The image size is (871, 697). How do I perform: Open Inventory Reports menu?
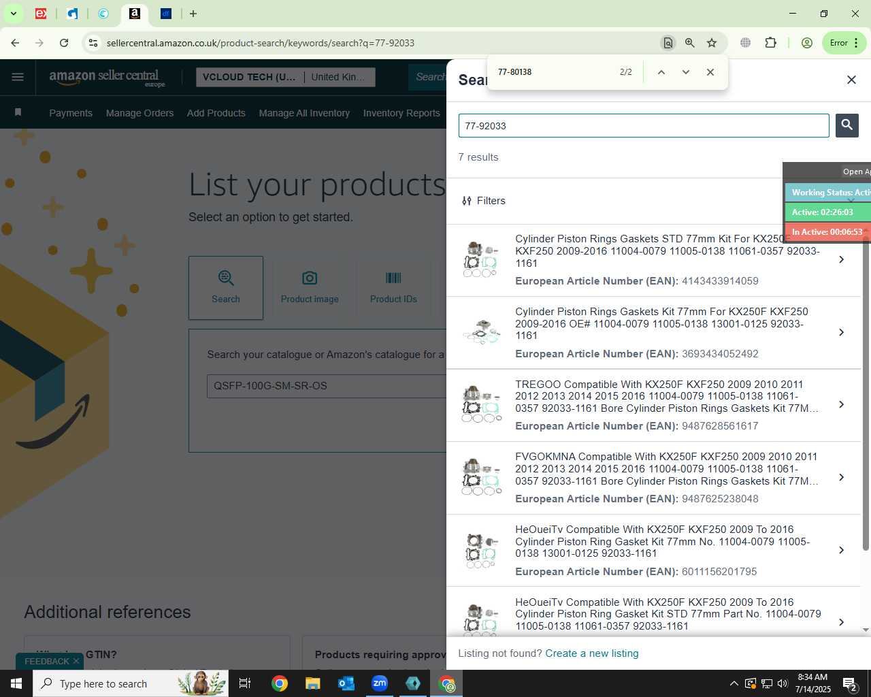(x=401, y=113)
